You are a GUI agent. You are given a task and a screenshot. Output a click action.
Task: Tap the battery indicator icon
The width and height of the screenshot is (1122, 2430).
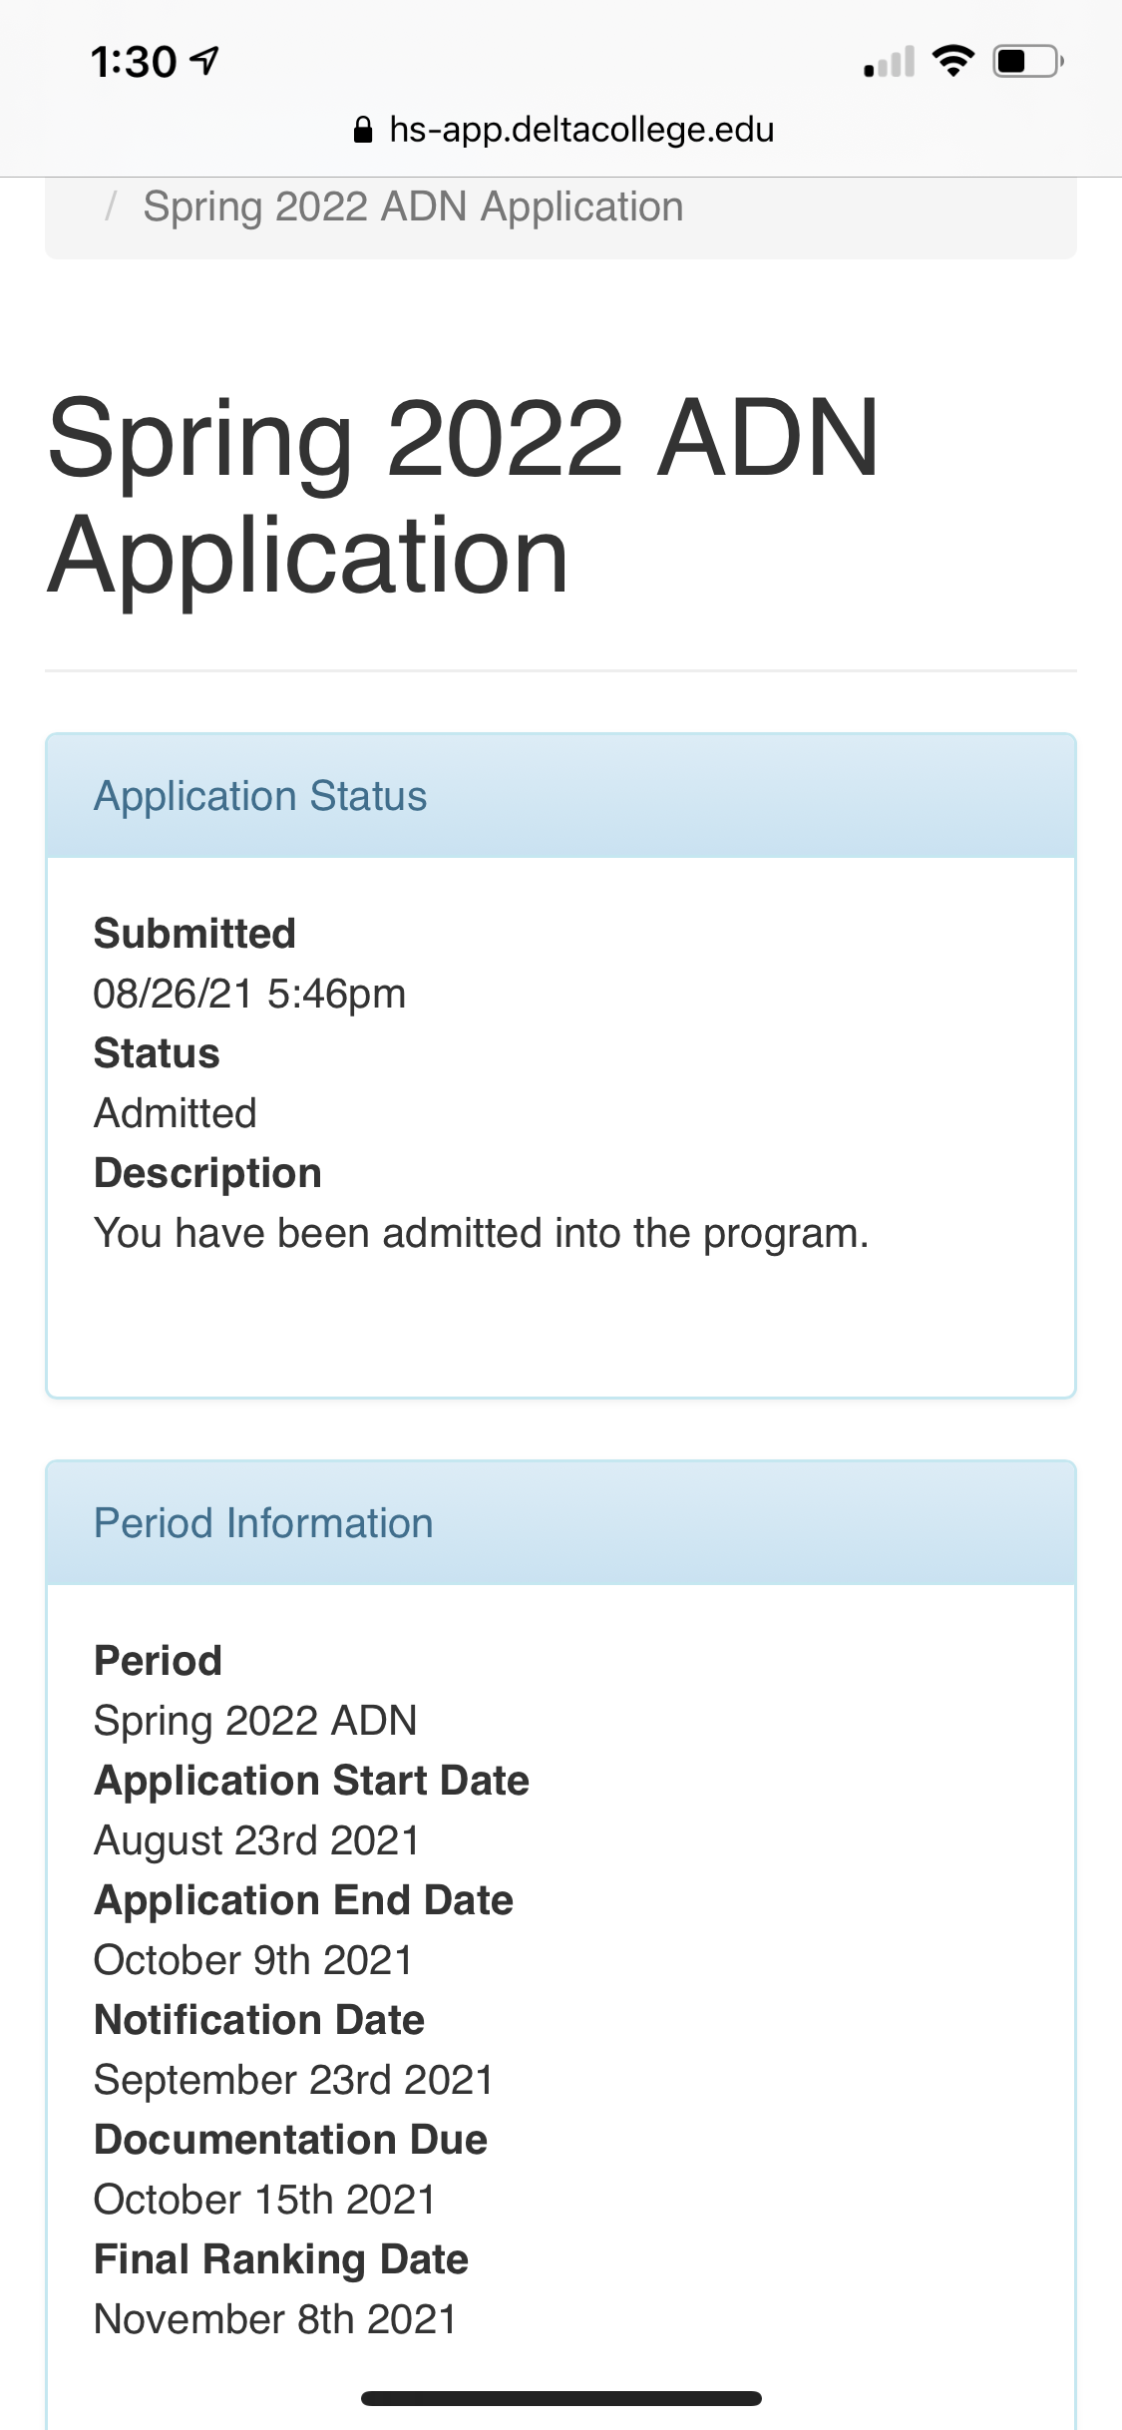1028,62
